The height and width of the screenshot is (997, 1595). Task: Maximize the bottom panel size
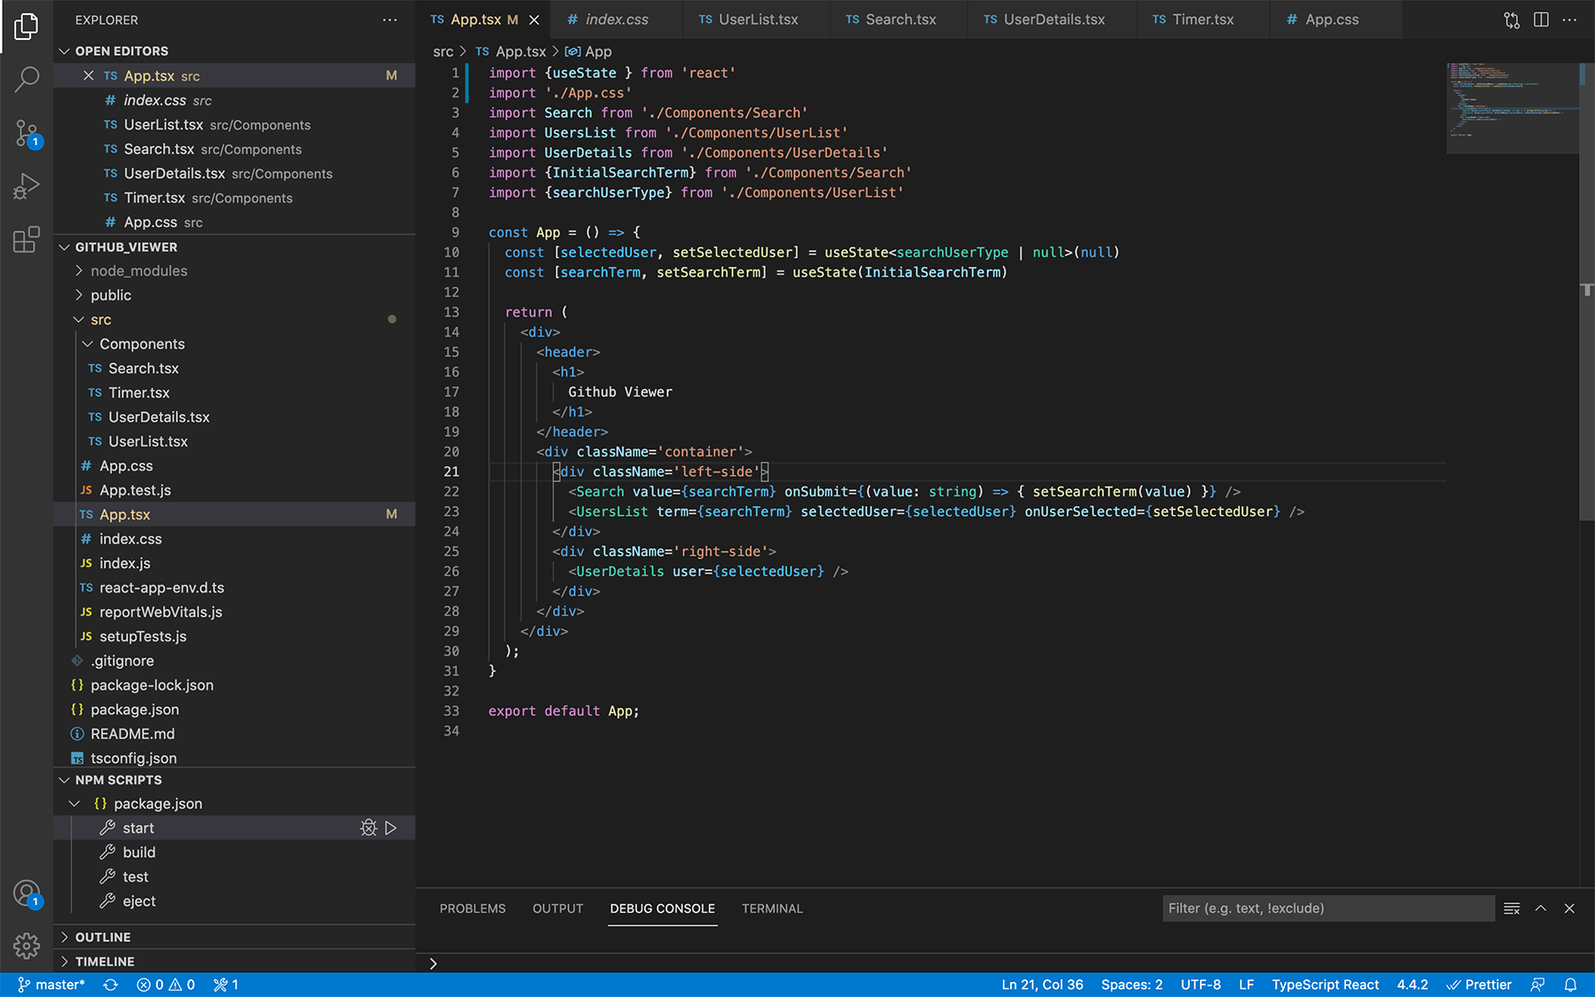click(x=1541, y=908)
